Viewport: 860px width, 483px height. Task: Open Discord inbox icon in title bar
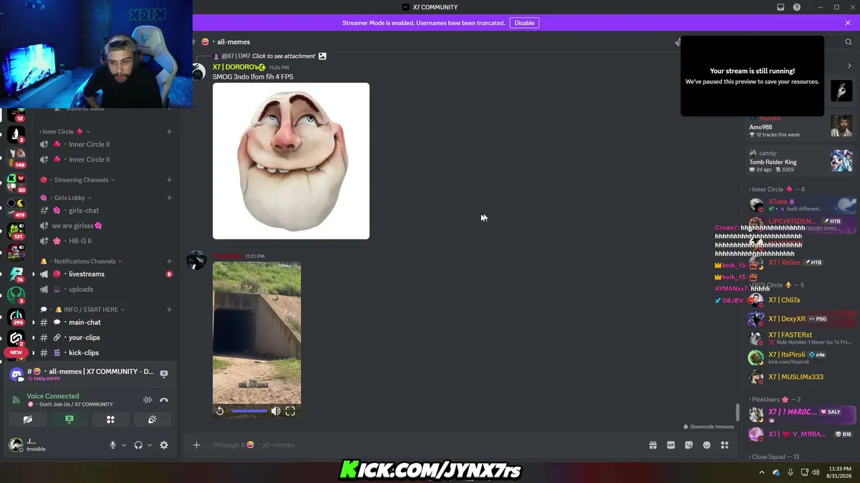click(x=781, y=7)
